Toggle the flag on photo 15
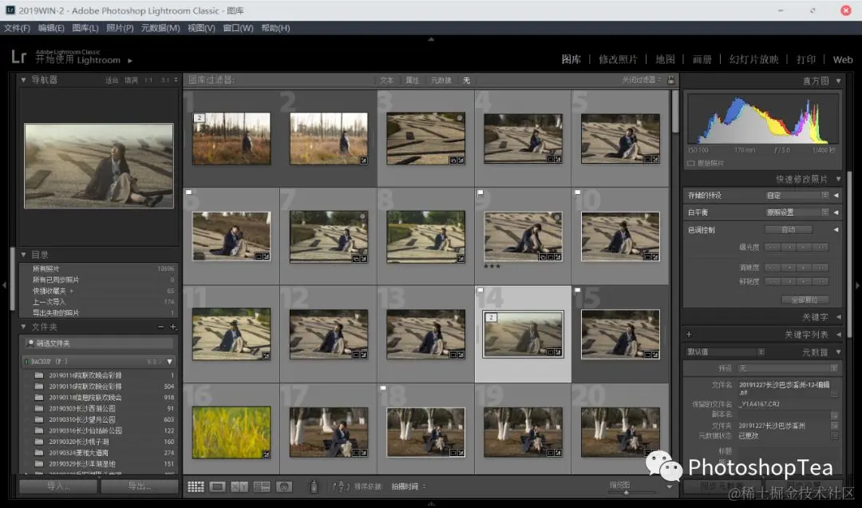 [577, 290]
